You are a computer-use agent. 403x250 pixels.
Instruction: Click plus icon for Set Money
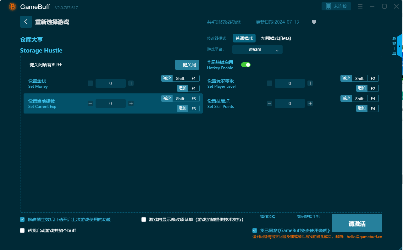(x=131, y=83)
